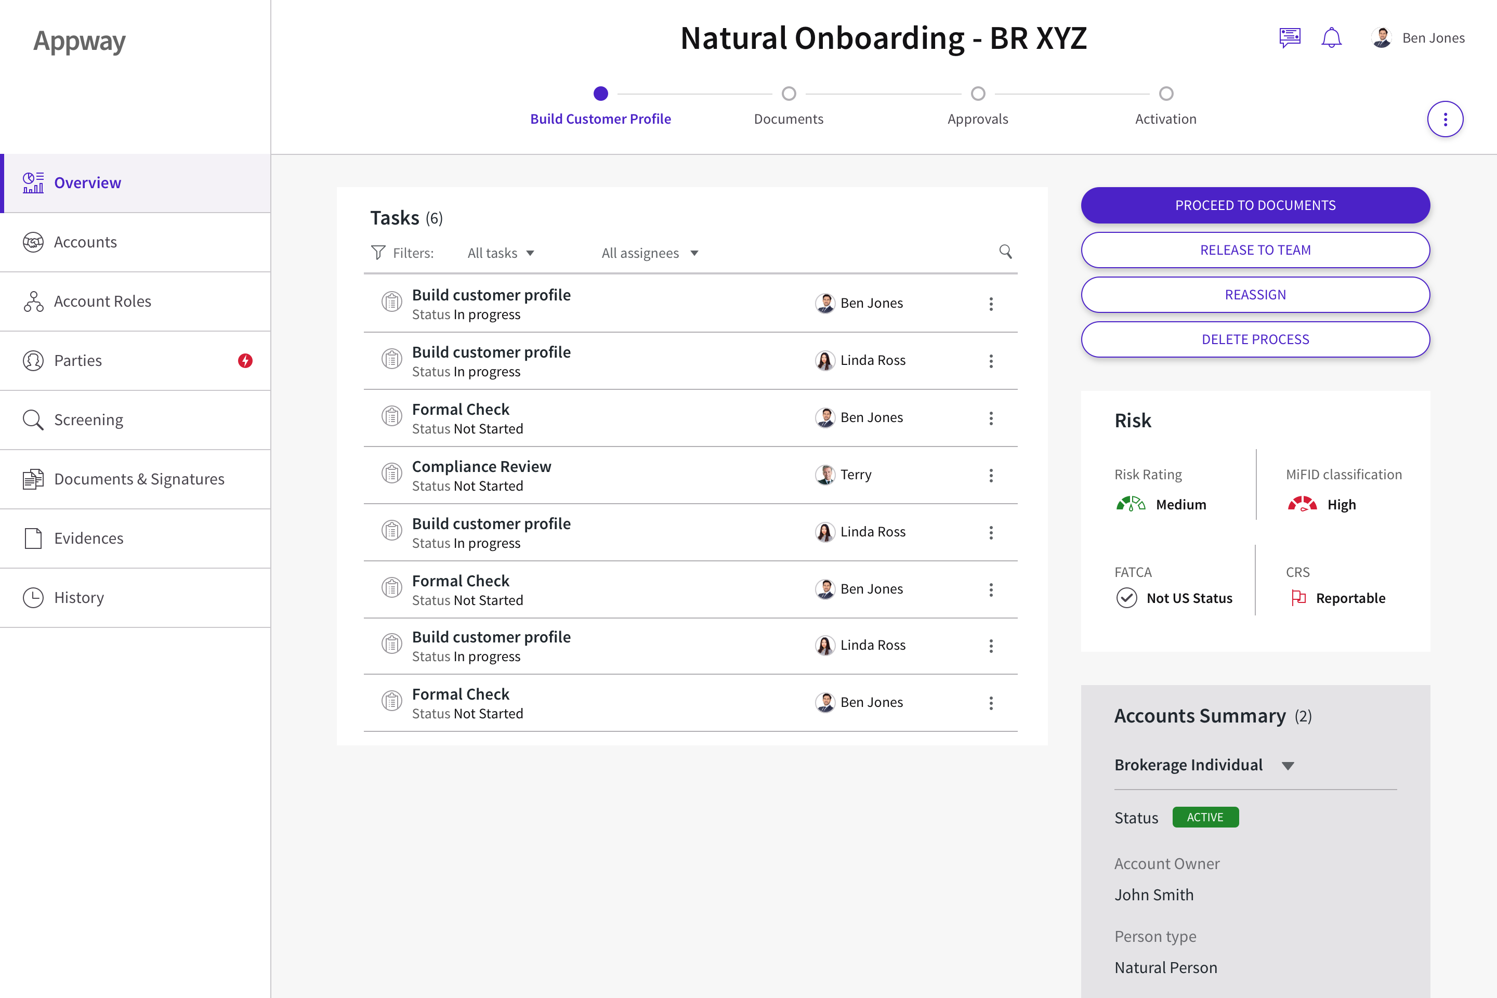The height and width of the screenshot is (998, 1497).
Task: Select the Documents step circle
Action: point(789,94)
